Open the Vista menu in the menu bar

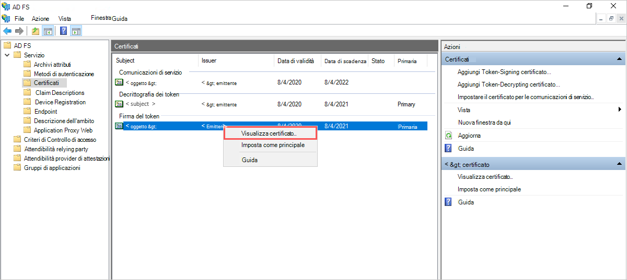coord(65,19)
